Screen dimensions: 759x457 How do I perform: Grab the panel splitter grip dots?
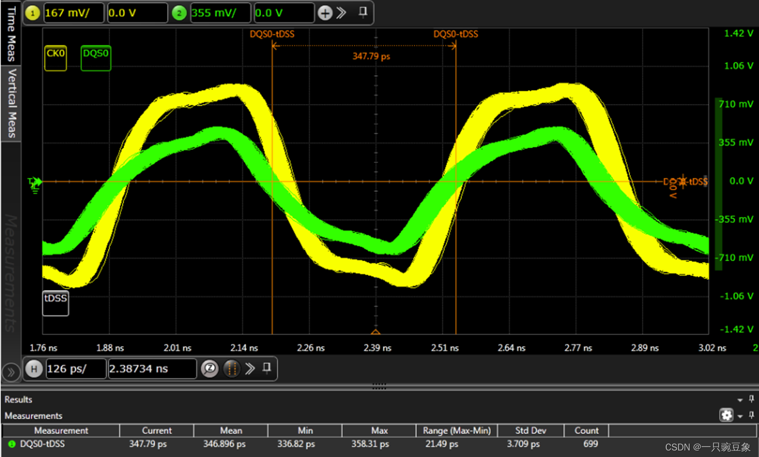tap(379, 386)
